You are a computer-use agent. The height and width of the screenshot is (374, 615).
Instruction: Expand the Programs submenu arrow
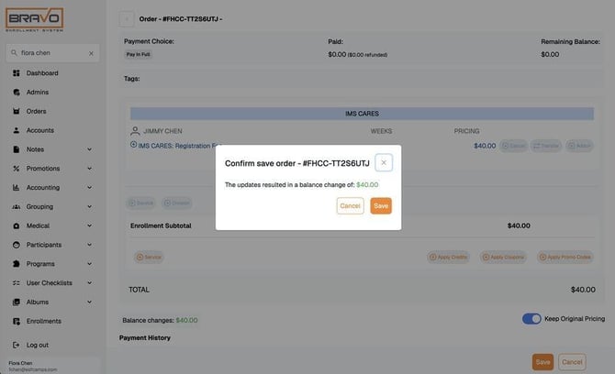pyautogui.click(x=89, y=264)
